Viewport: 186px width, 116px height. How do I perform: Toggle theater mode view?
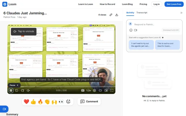(100, 90)
